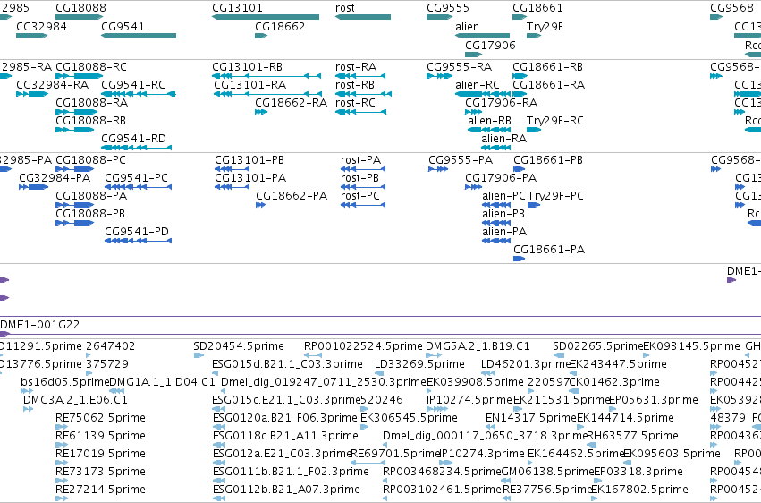Click the RE27214.5prime EST

coord(62,499)
